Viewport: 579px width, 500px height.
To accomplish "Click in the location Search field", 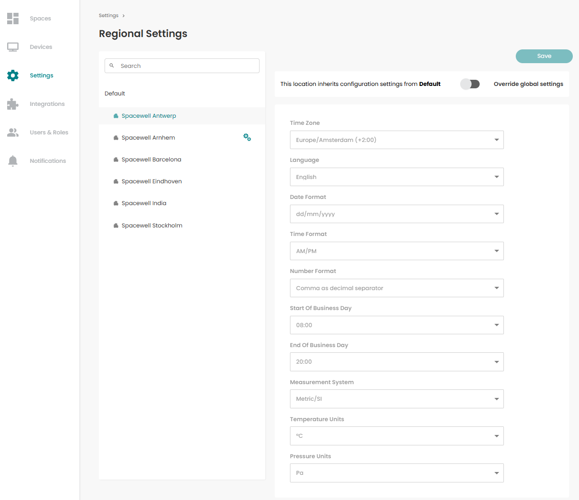I will pos(182,66).
